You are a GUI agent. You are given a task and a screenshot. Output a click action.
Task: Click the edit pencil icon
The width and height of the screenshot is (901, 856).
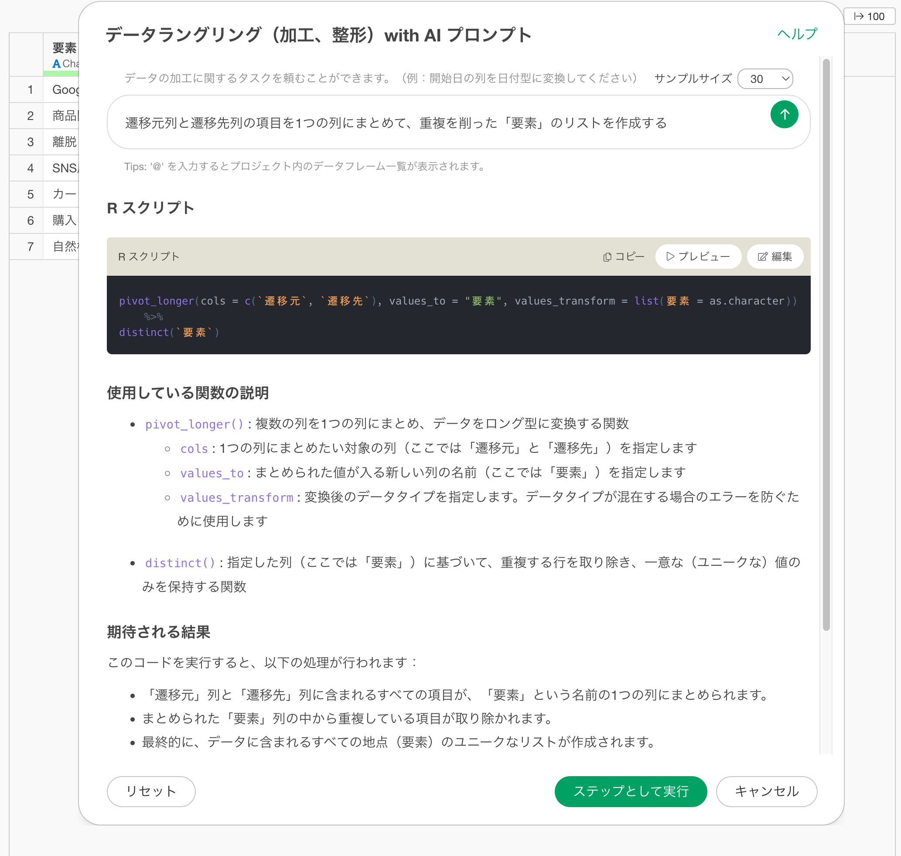pyautogui.click(x=762, y=257)
